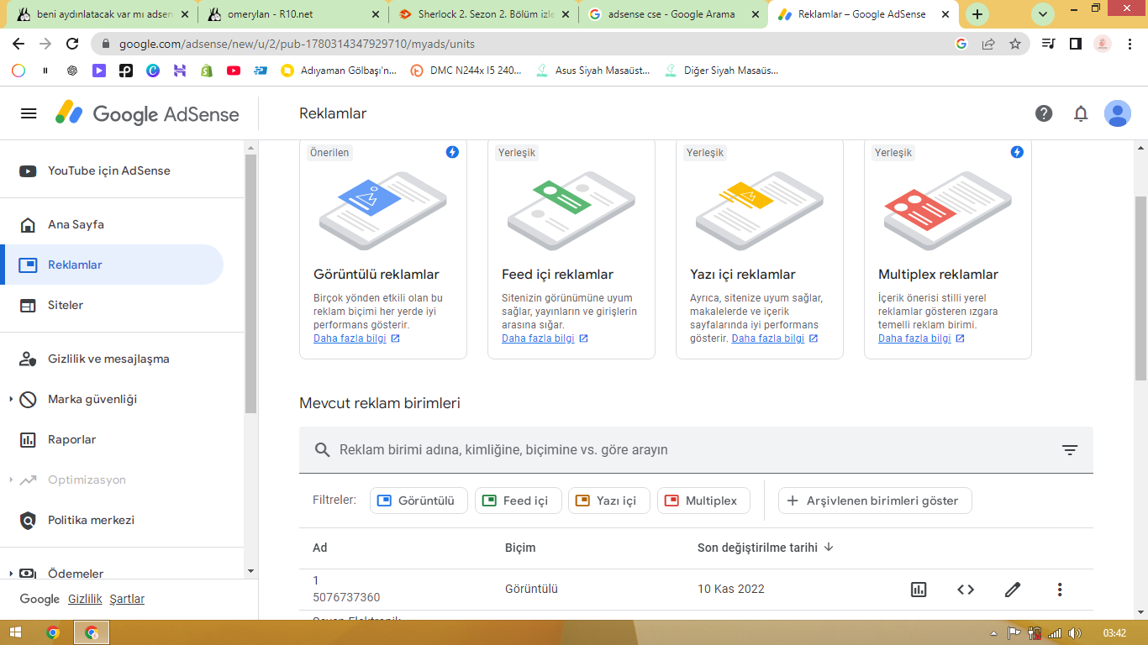This screenshot has height=645, width=1148.
Task: Select the Yazı içi reklamlar card illustration
Action: click(x=760, y=210)
